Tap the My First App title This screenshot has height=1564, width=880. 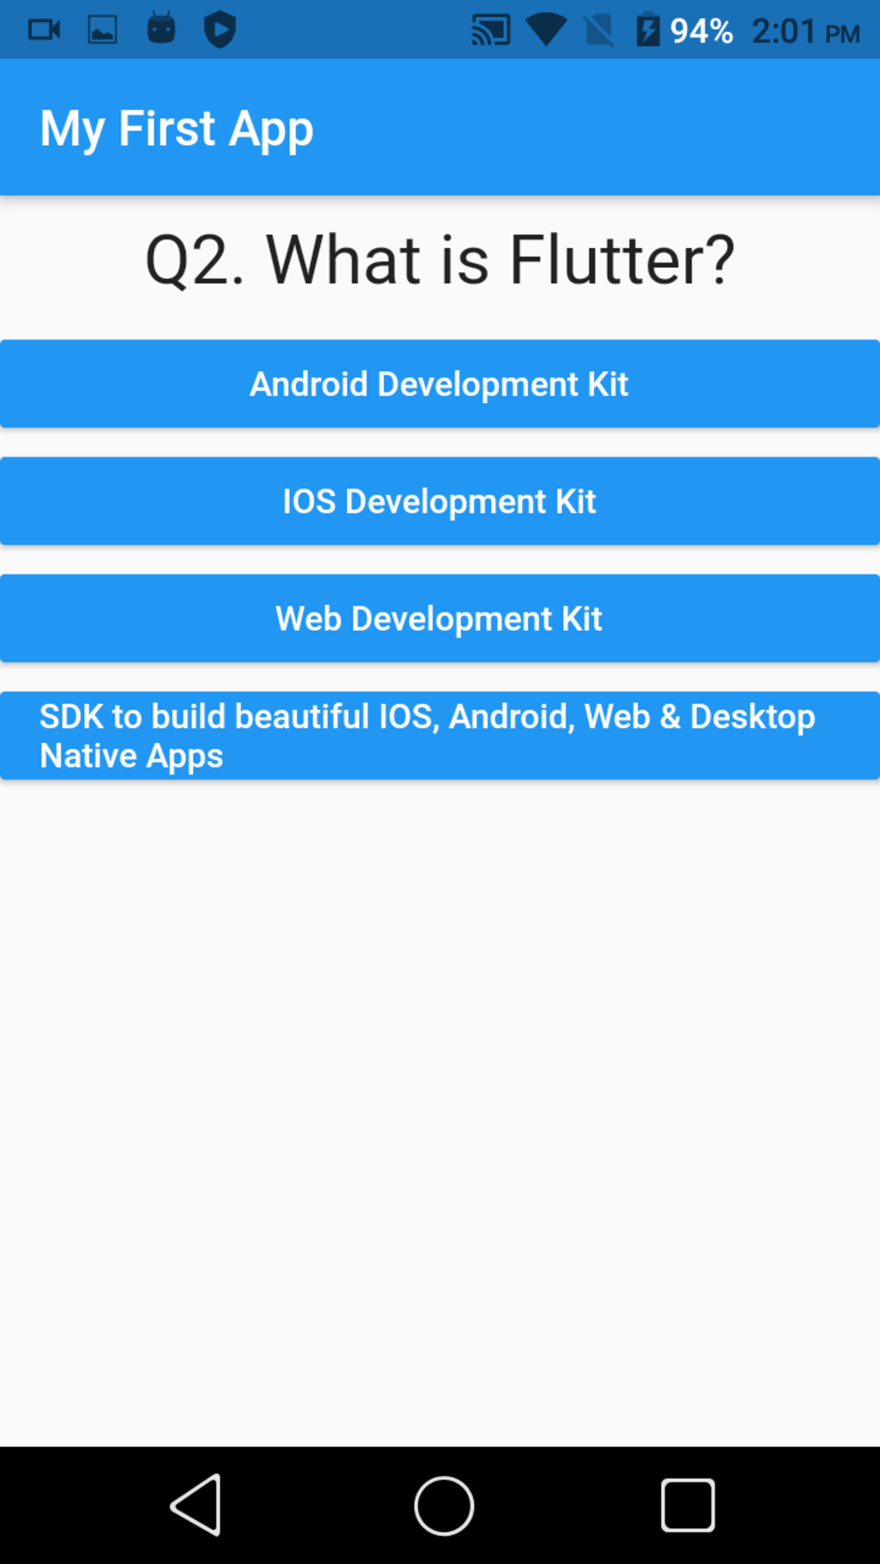point(177,128)
